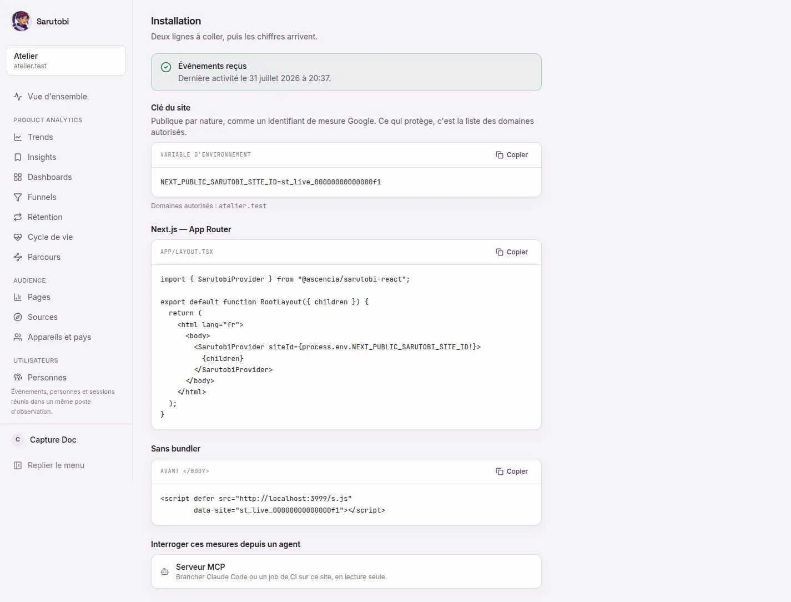This screenshot has width=791, height=602.
Task: Open Cycle de vie
Action: click(66, 237)
